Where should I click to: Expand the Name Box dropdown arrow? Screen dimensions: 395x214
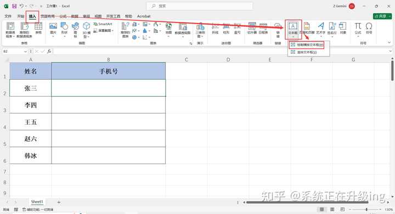(25, 52)
